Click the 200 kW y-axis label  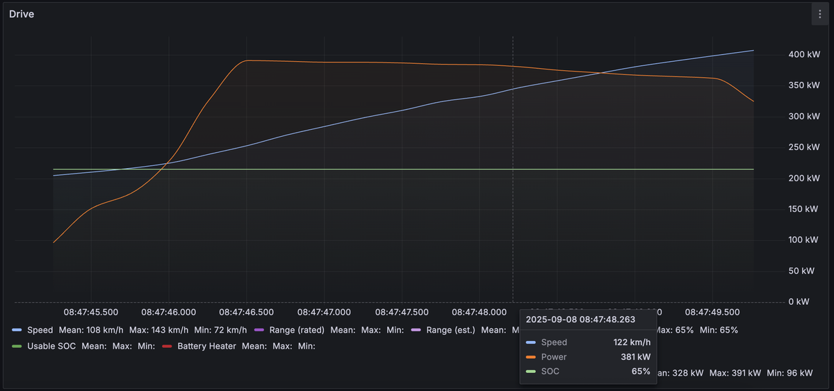click(803, 178)
